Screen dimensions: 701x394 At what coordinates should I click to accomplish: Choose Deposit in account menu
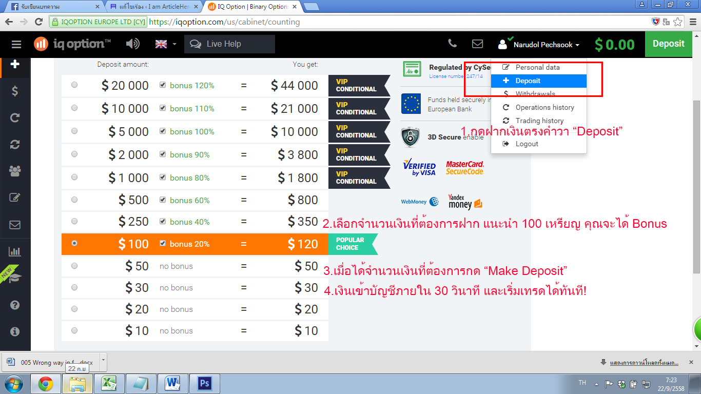[x=539, y=81]
